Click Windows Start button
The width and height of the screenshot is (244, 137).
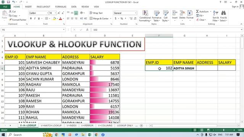(x=3, y=135)
